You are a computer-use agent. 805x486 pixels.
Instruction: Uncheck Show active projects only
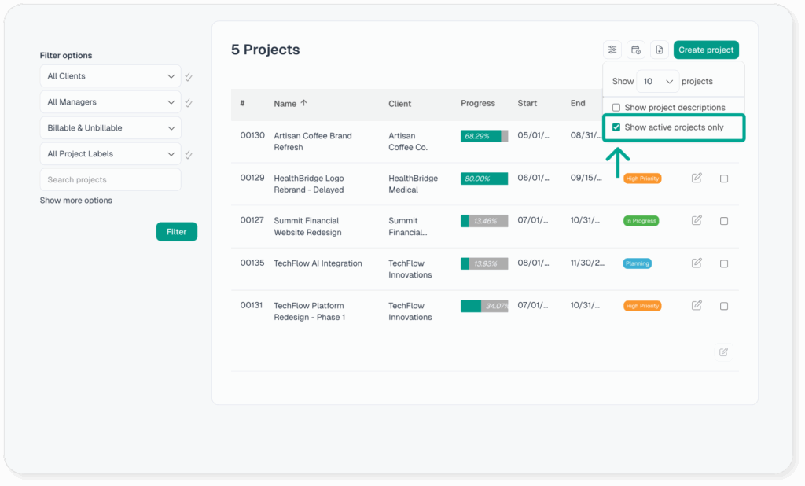616,127
